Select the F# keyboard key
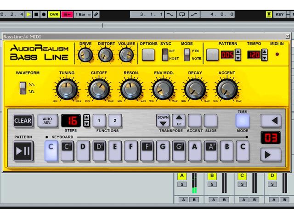Image resolution: width=294 pixels, height=220 pixels. click(x=147, y=151)
